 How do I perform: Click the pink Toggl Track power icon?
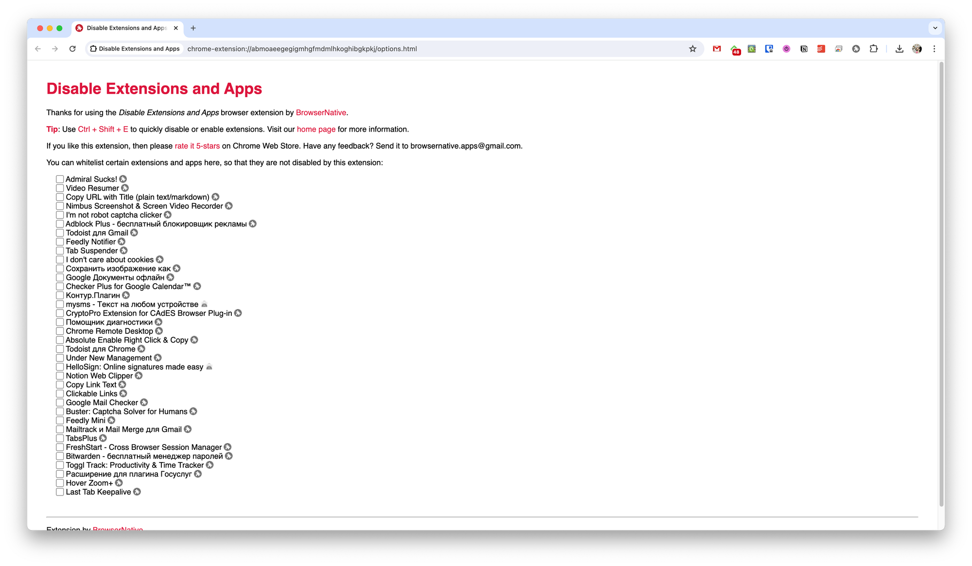[x=786, y=49]
